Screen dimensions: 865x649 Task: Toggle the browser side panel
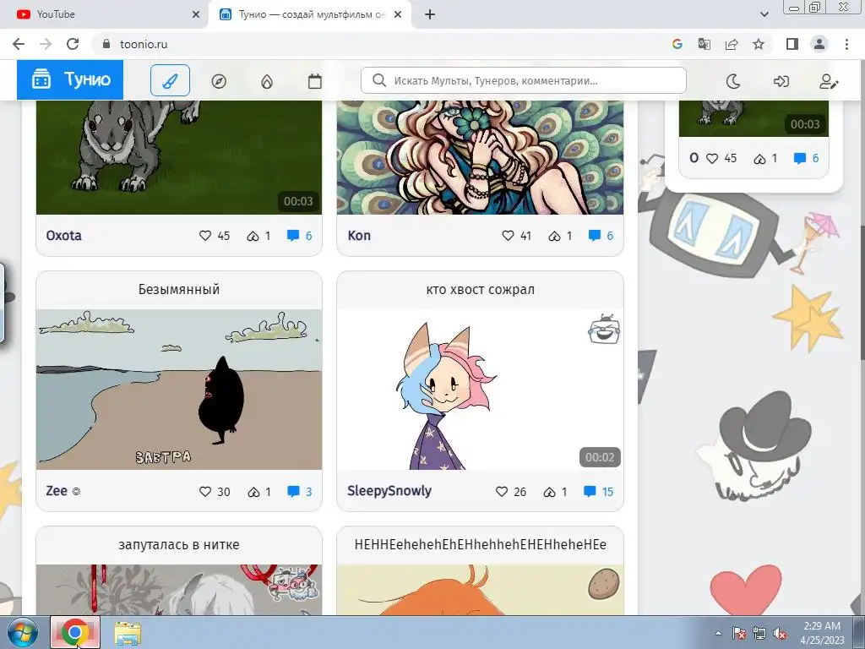point(792,44)
